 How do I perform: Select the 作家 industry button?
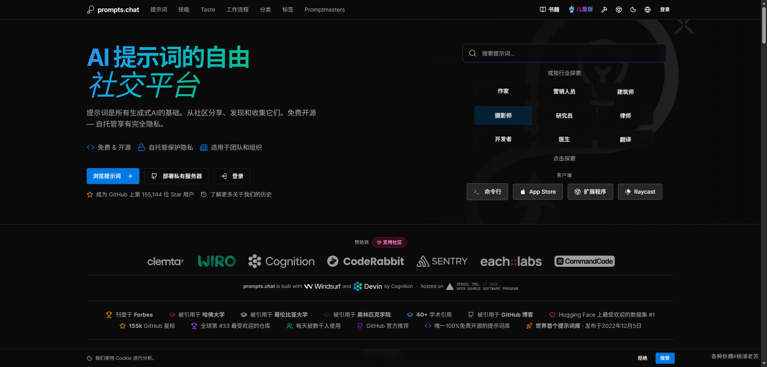click(503, 91)
